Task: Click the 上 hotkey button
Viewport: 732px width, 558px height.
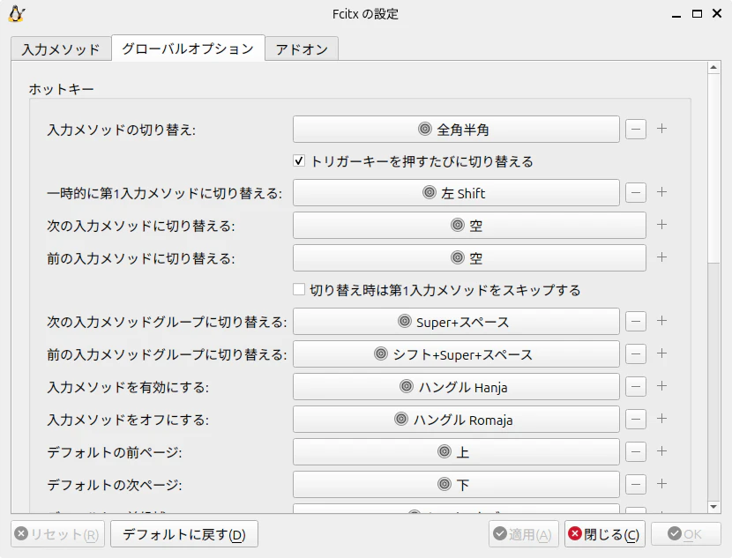Action: [x=456, y=452]
